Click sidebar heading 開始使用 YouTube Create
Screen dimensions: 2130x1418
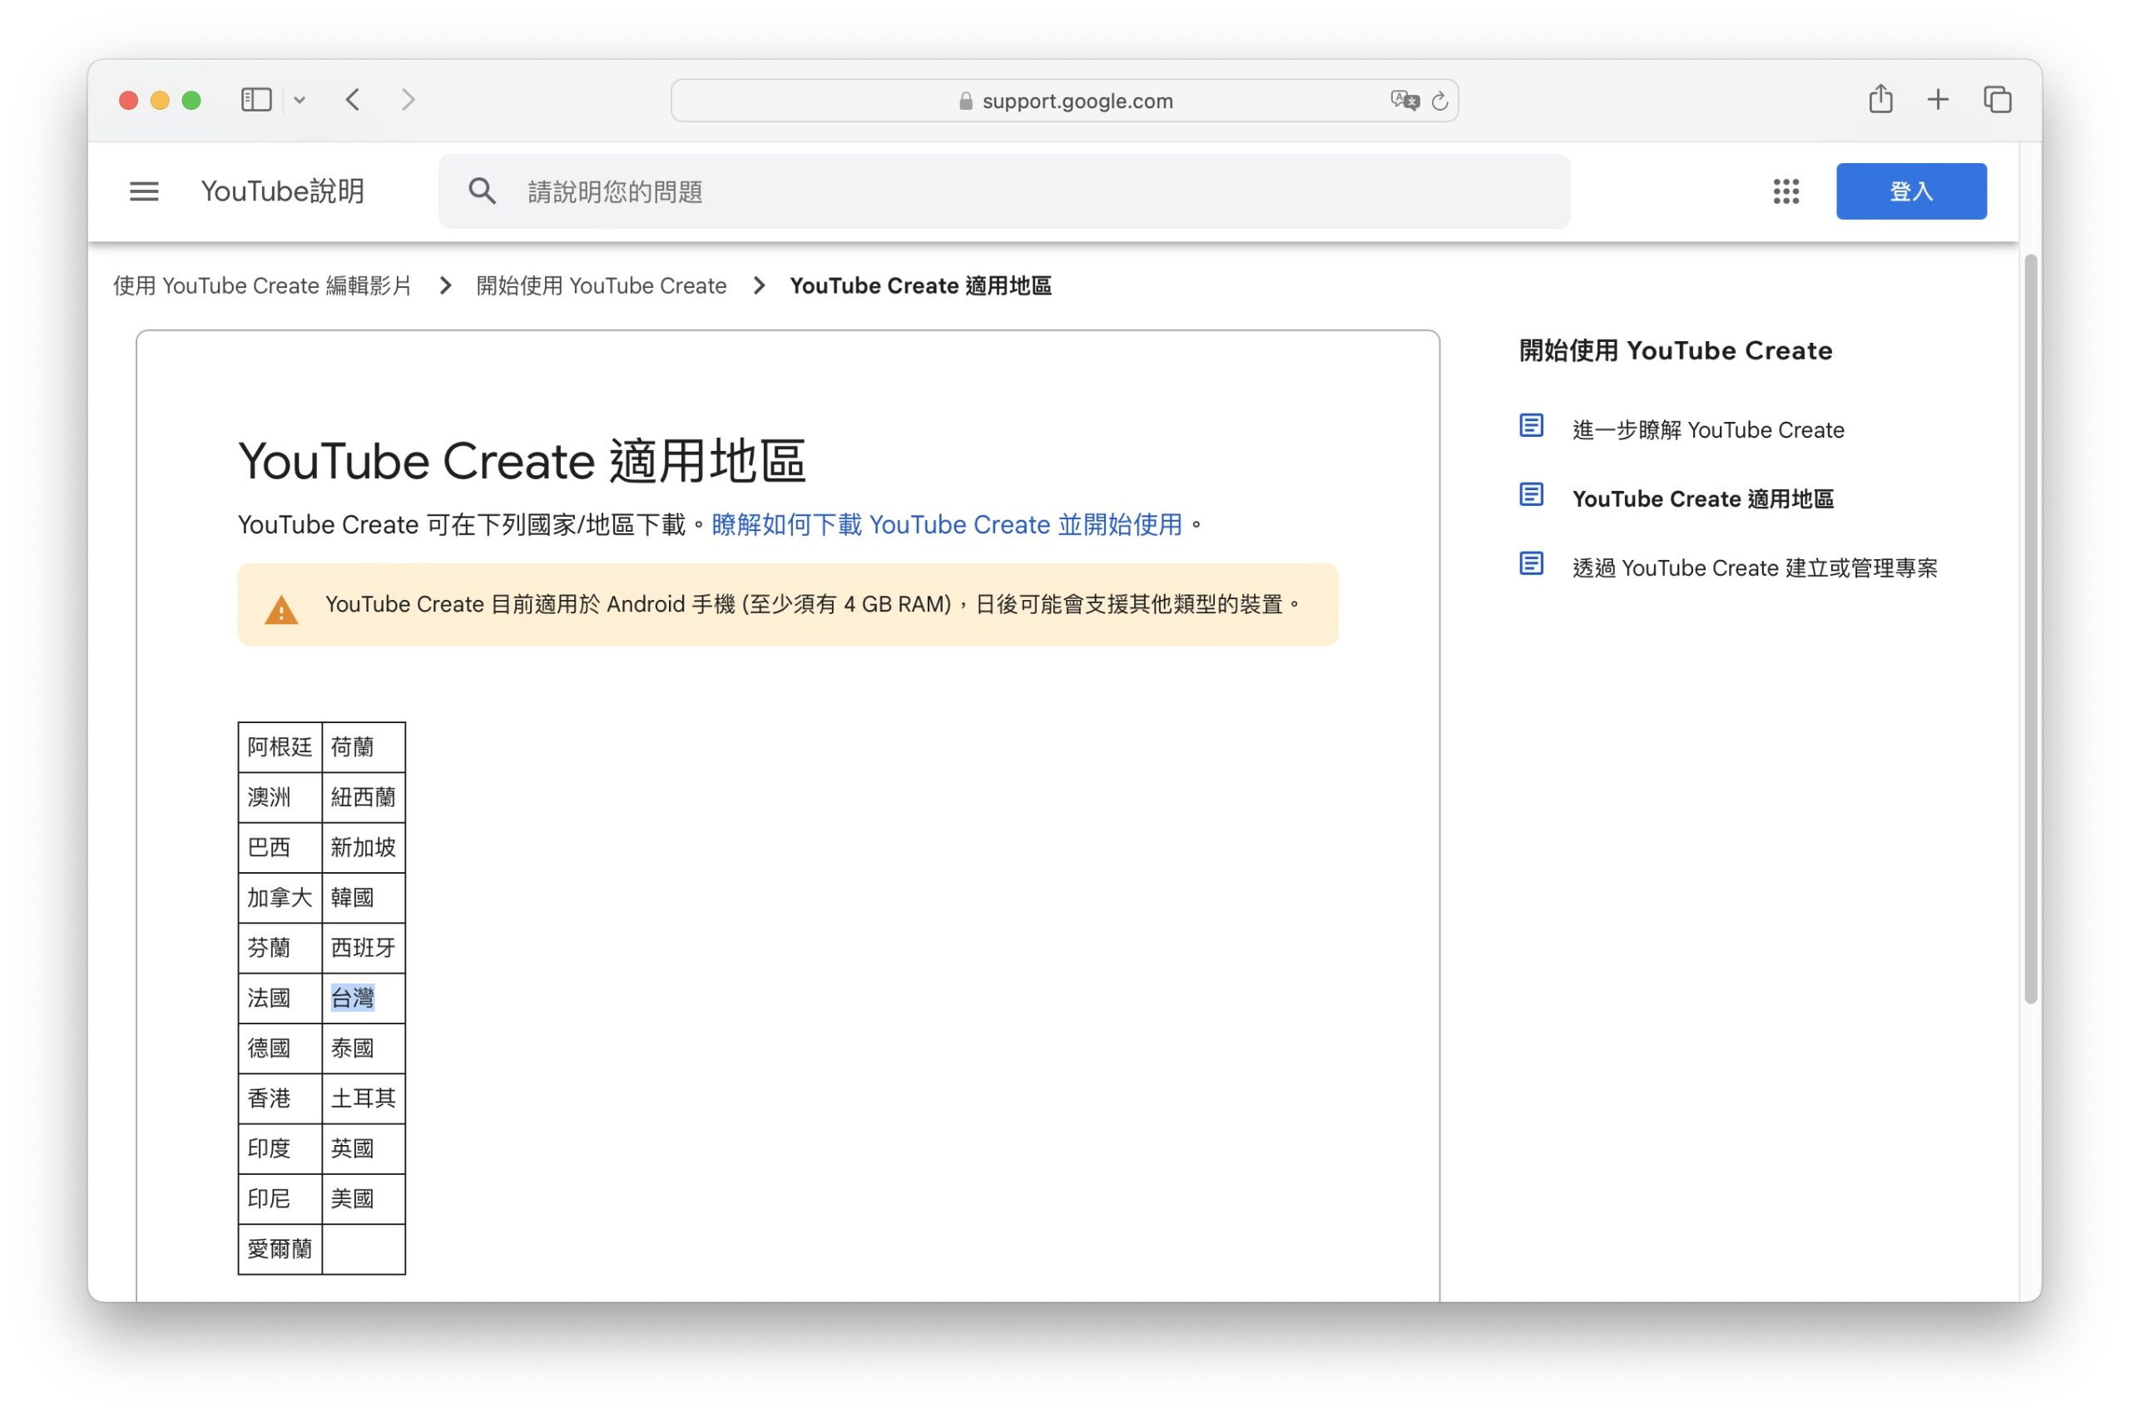(1675, 351)
